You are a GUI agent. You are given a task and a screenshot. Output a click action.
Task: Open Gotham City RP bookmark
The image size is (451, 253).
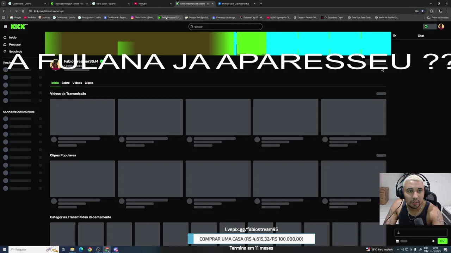pos(252,18)
